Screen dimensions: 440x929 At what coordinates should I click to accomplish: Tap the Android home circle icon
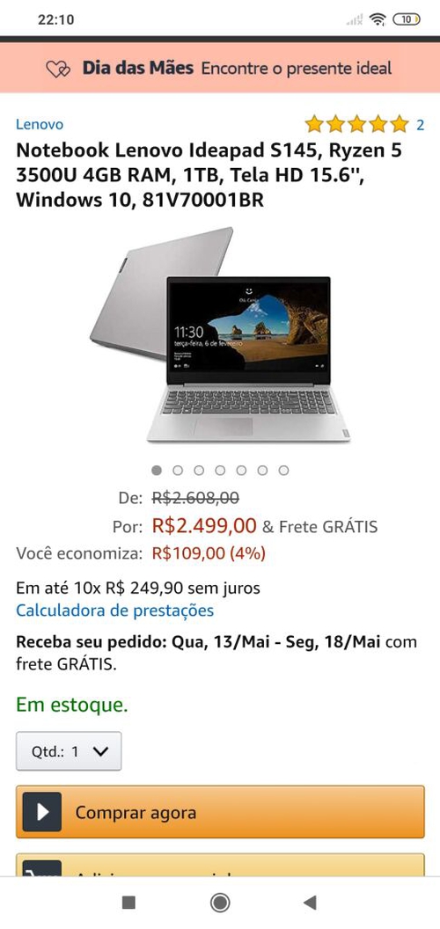click(x=220, y=903)
